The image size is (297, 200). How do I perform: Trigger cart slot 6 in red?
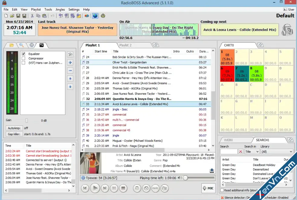227,74
